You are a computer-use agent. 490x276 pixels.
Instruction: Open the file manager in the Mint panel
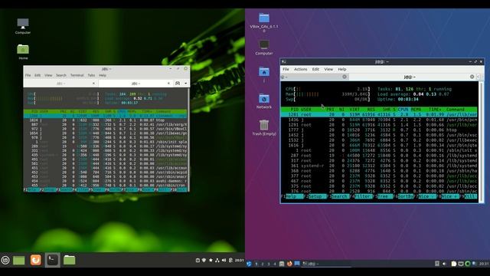[69, 260]
